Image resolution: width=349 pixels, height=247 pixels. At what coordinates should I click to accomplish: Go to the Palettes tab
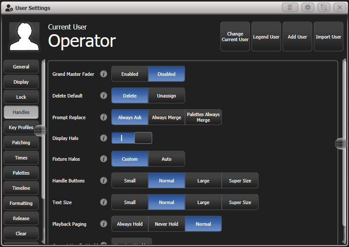[x=21, y=172]
